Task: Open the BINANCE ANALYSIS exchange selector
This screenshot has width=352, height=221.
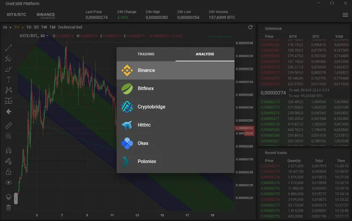Action: click(x=46, y=15)
